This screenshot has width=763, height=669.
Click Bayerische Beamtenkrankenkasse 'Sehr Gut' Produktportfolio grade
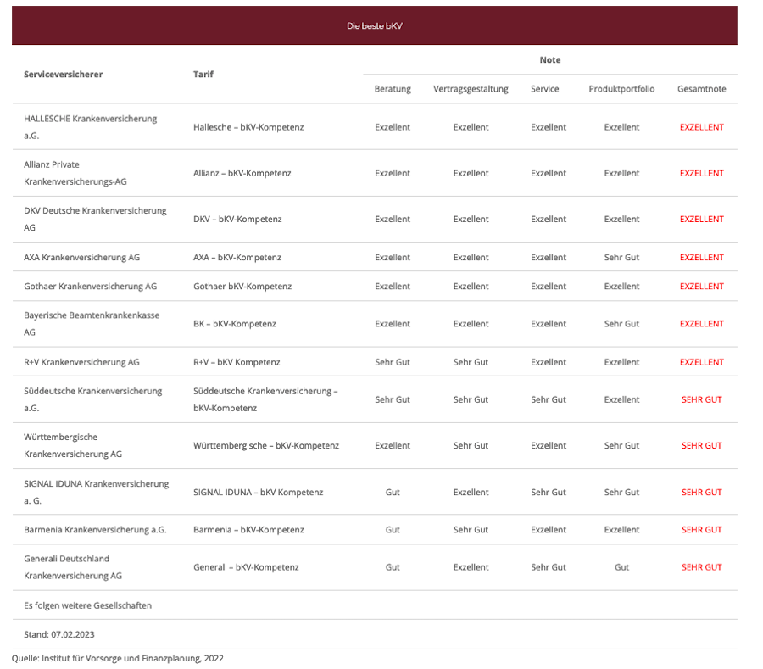pyautogui.click(x=621, y=324)
